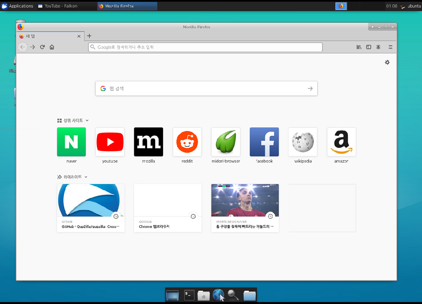Click the Firefox logo in window titlebar

click(20, 26)
